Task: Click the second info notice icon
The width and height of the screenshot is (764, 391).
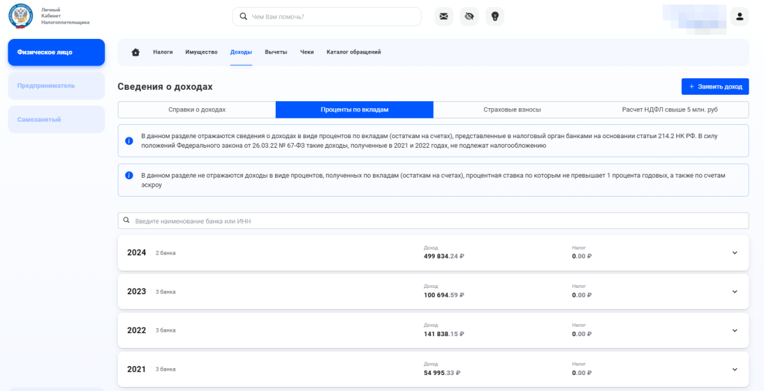Action: [x=129, y=175]
